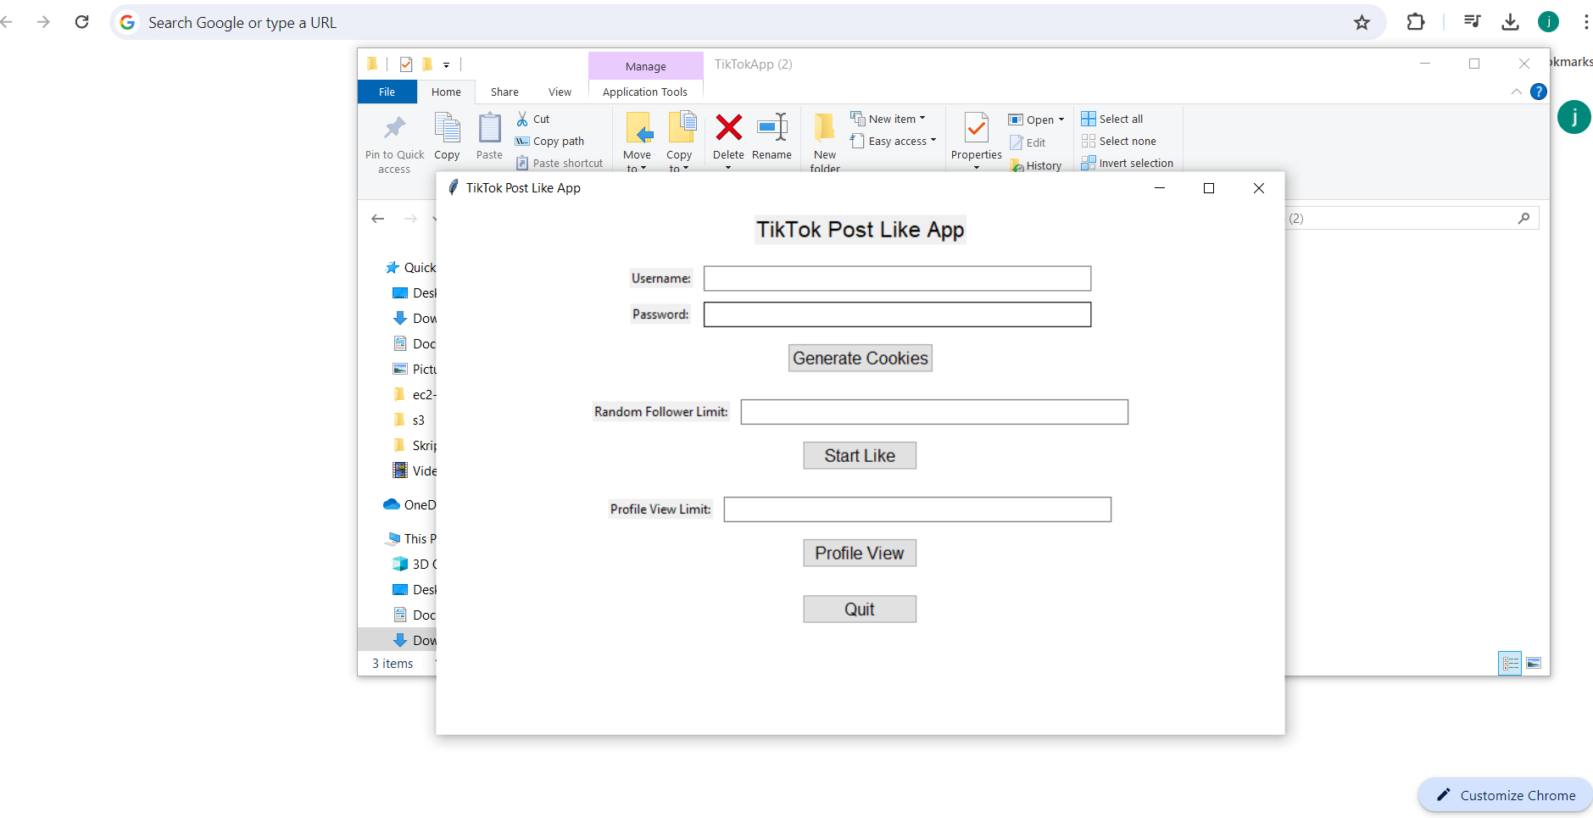
Task: Open the New item dropdown
Action: (x=888, y=119)
